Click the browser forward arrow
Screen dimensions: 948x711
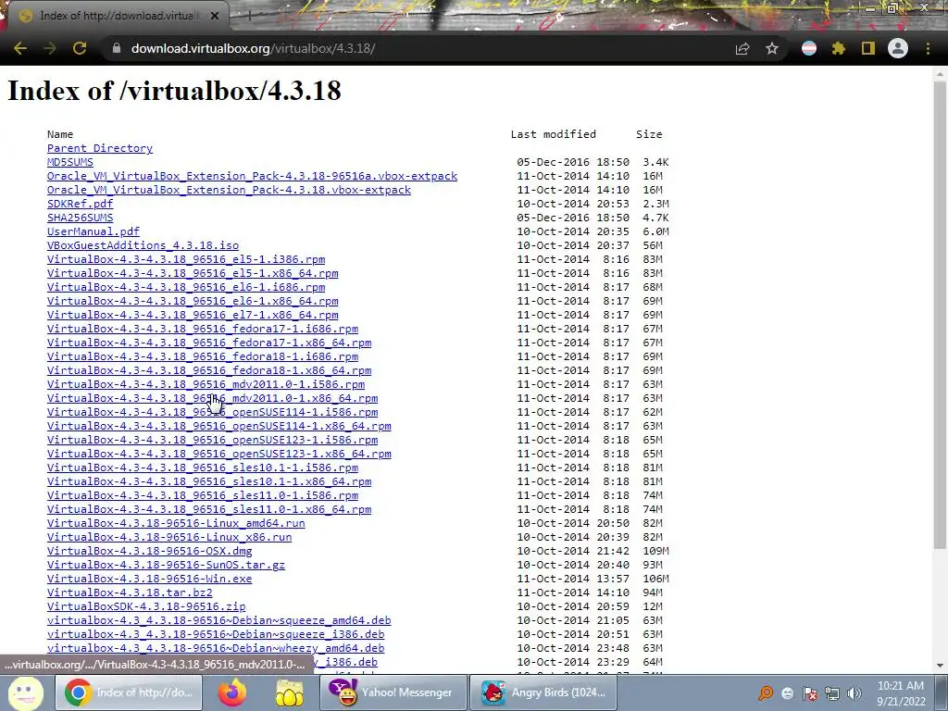50,48
